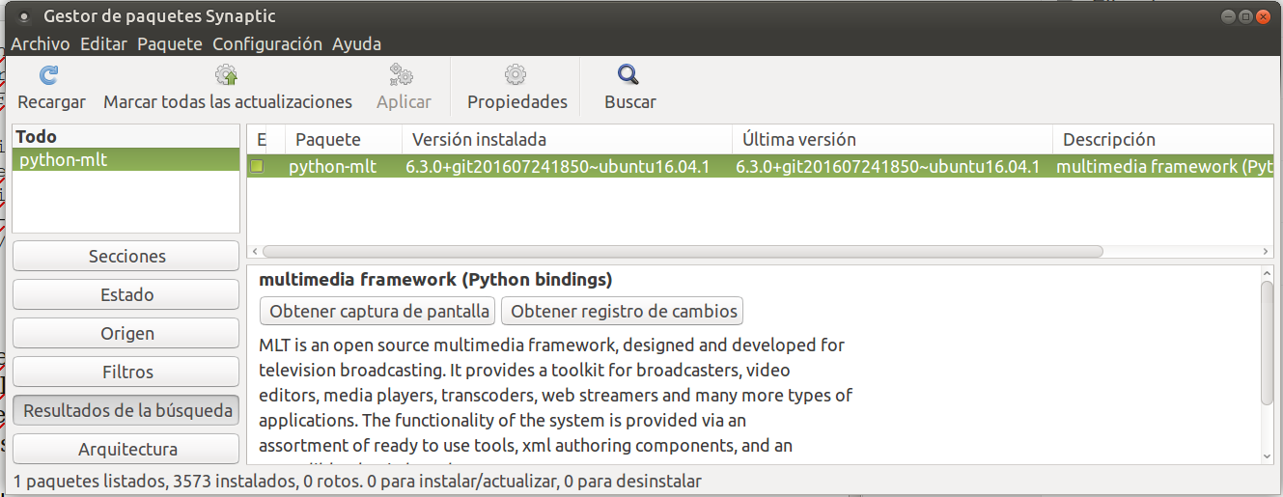Open the Editar menu
The image size is (1283, 497).
103,44
